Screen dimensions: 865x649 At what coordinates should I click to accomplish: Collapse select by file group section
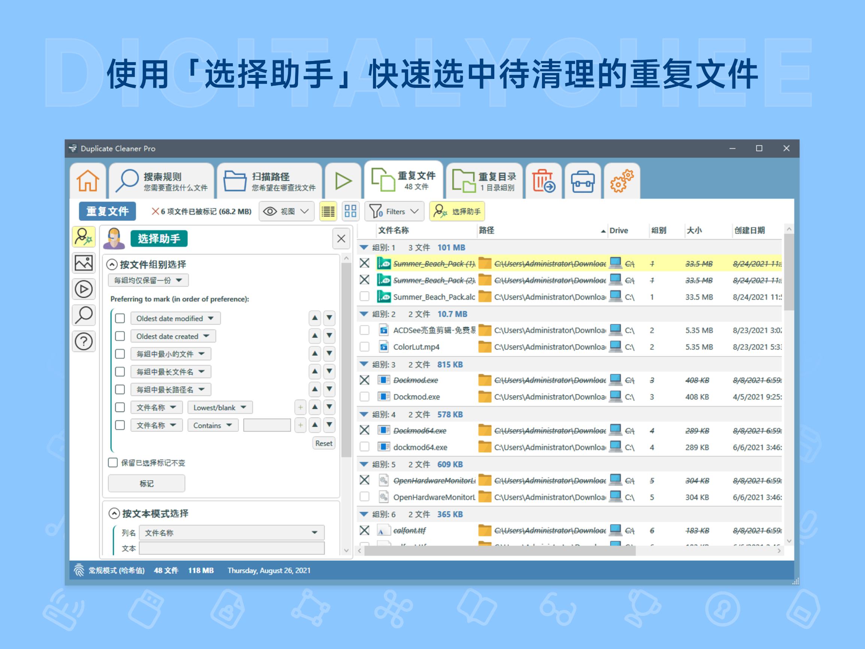(112, 264)
